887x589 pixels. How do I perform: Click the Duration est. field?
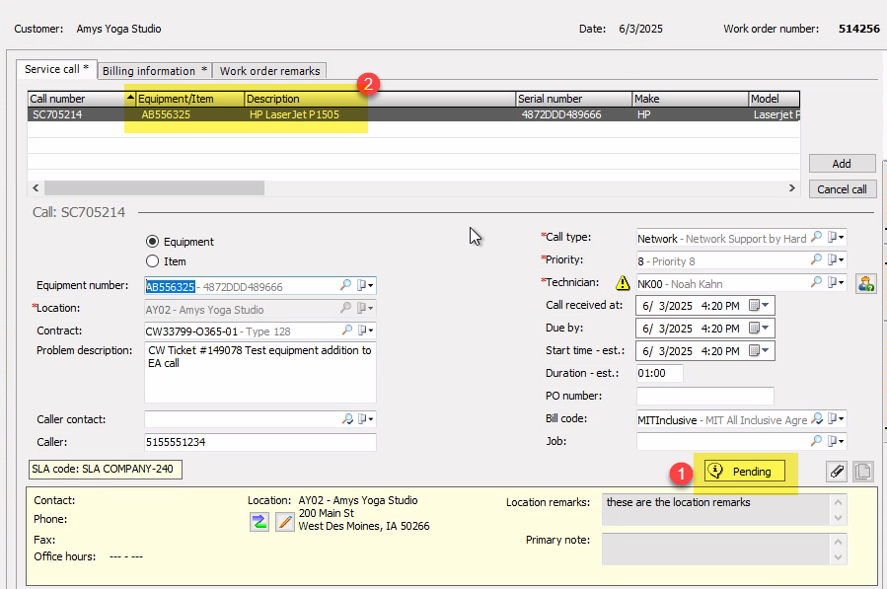coord(660,373)
